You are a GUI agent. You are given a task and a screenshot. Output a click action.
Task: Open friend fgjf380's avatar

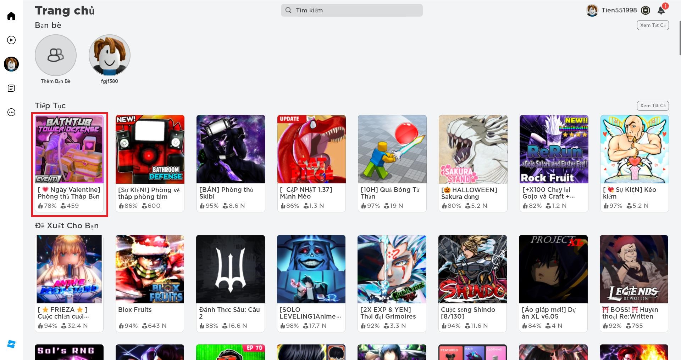[110, 55]
